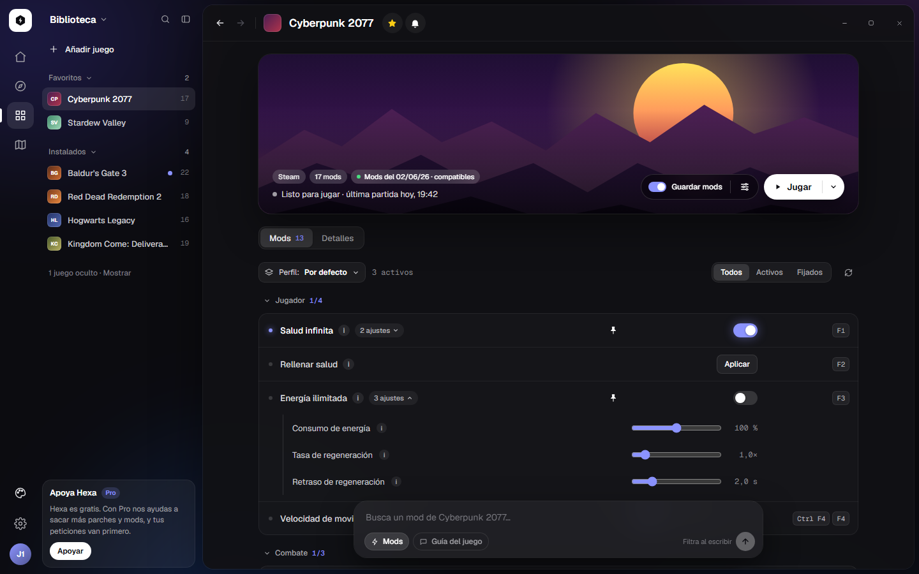
Task: Click the pin icon for Energía ilimitada
Action: (613, 398)
